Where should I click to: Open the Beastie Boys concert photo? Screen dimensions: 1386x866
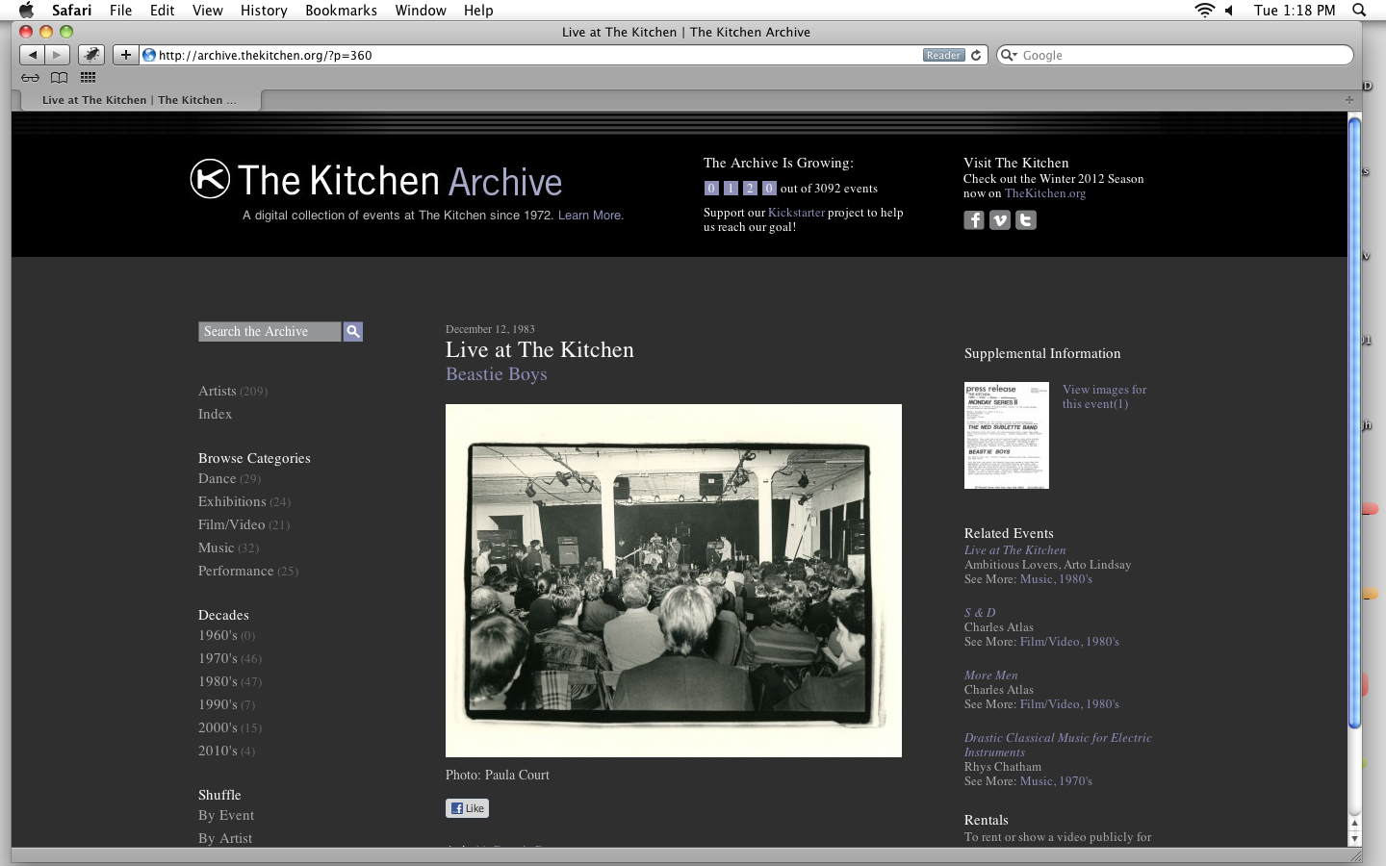(x=674, y=580)
